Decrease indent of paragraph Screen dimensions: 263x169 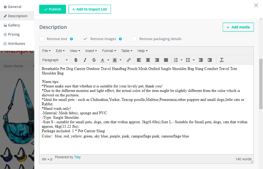click(201, 60)
